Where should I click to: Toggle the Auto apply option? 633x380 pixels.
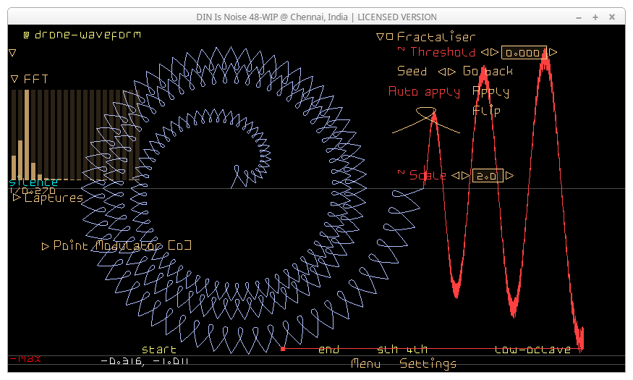424,92
